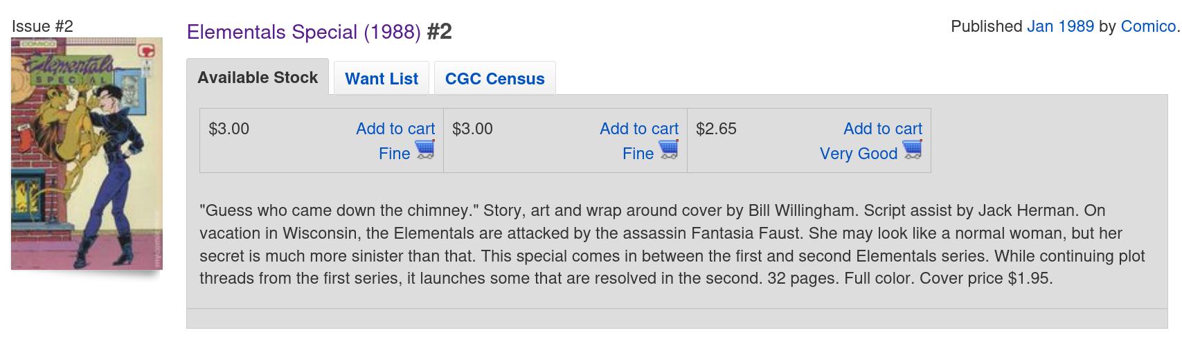Follow the Jan 1989 publication date link
Viewport: 1182px width, 364px height.
1060,26
